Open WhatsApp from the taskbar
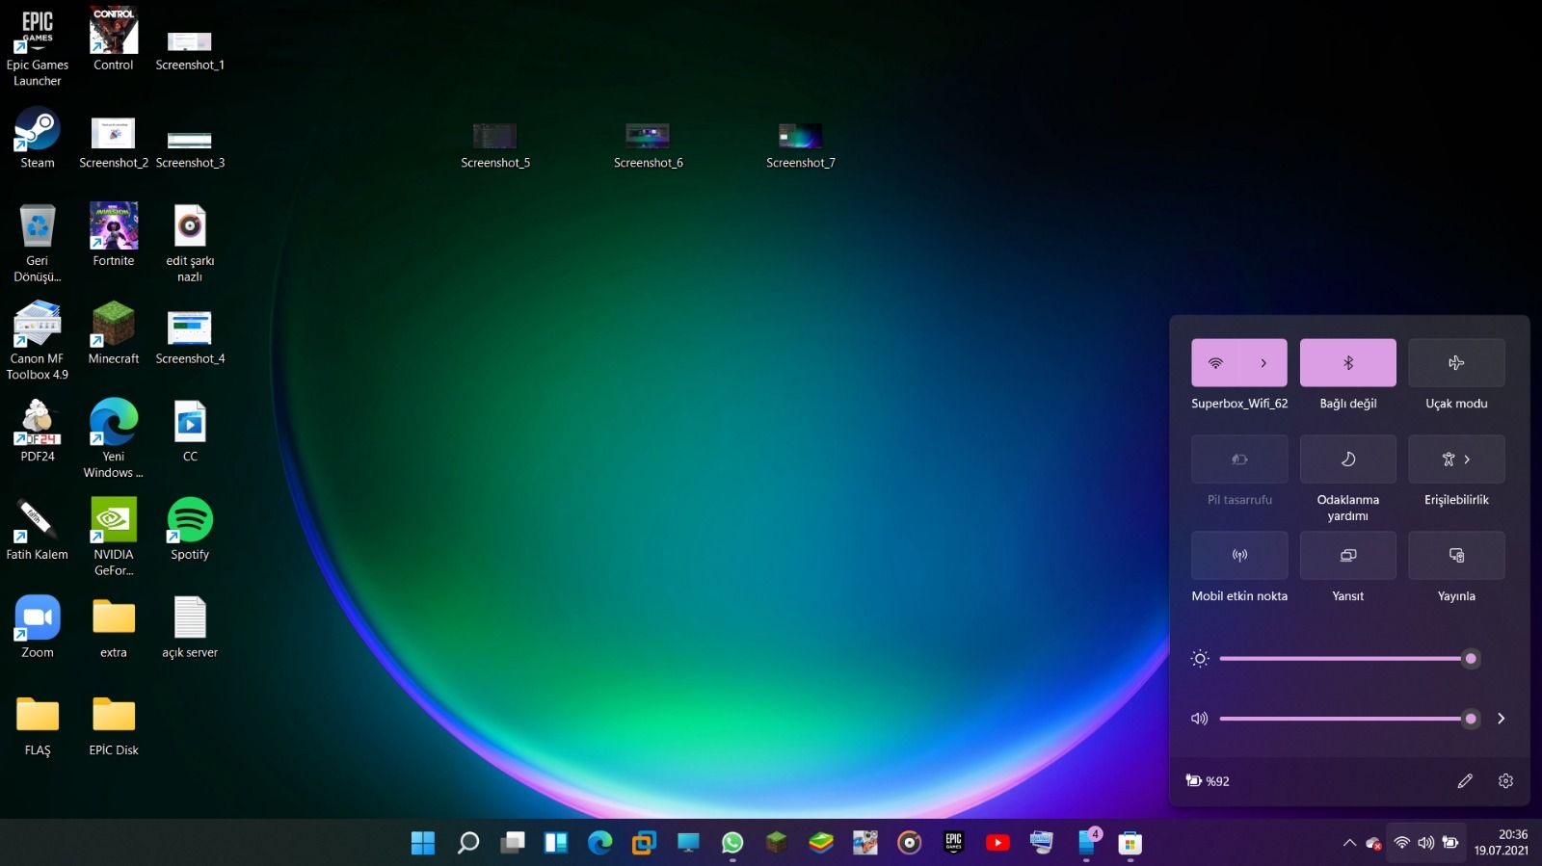 (x=732, y=843)
